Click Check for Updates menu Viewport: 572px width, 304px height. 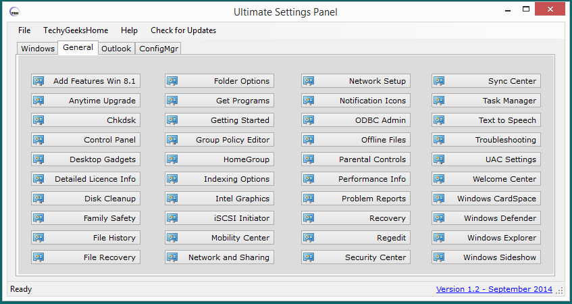[x=183, y=30]
